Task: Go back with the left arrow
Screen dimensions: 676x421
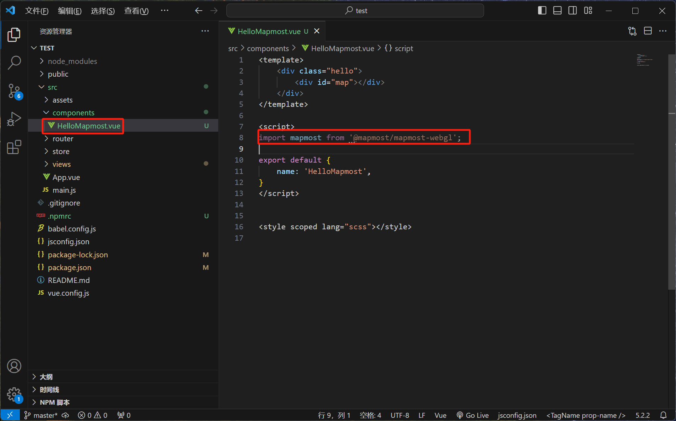Action: pyautogui.click(x=199, y=11)
